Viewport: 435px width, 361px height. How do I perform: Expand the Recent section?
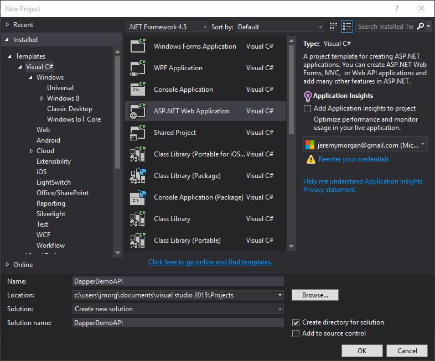pyautogui.click(x=8, y=25)
